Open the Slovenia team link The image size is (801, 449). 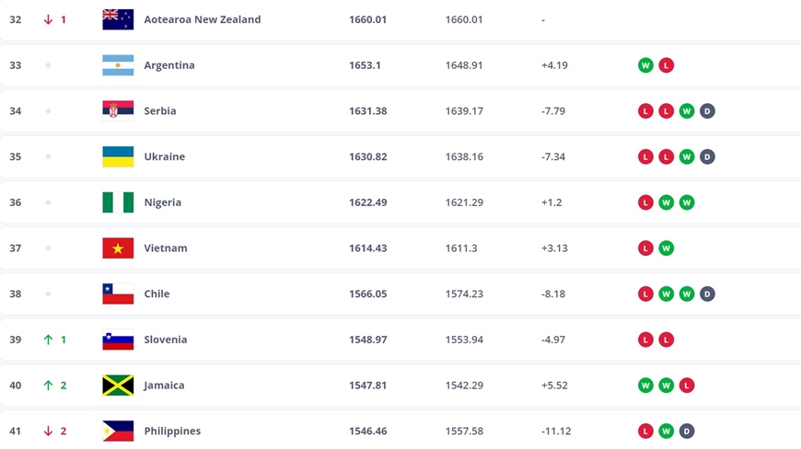(166, 340)
